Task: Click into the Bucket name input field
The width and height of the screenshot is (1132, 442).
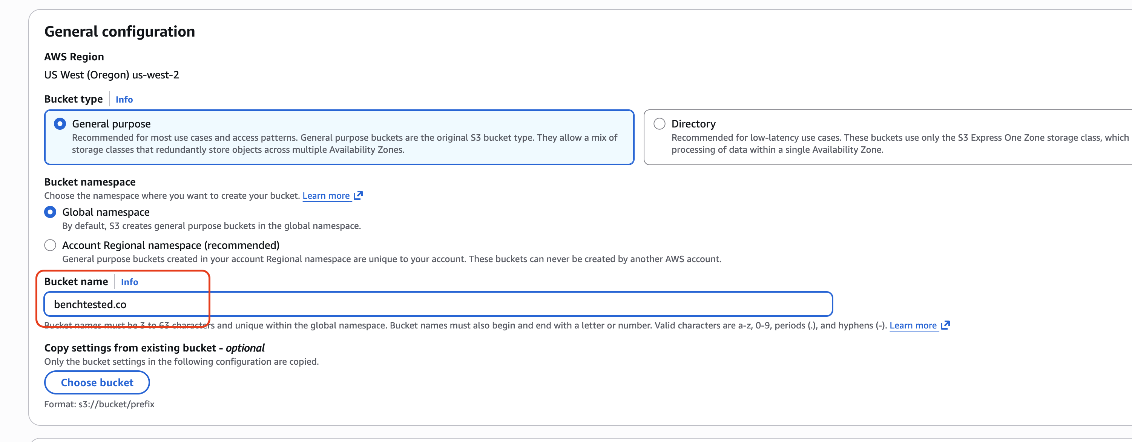Action: (438, 304)
